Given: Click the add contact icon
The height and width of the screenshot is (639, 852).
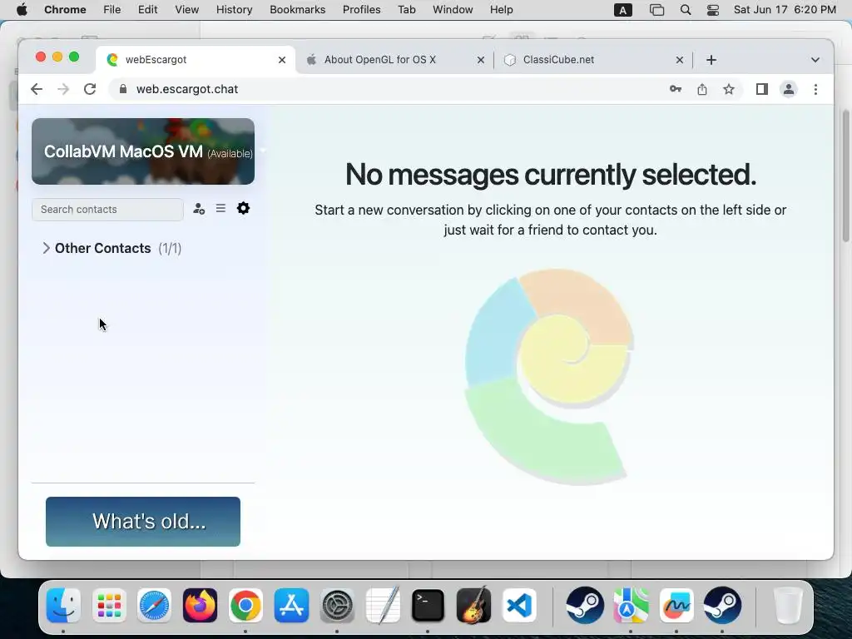Looking at the screenshot, I should click(x=199, y=209).
